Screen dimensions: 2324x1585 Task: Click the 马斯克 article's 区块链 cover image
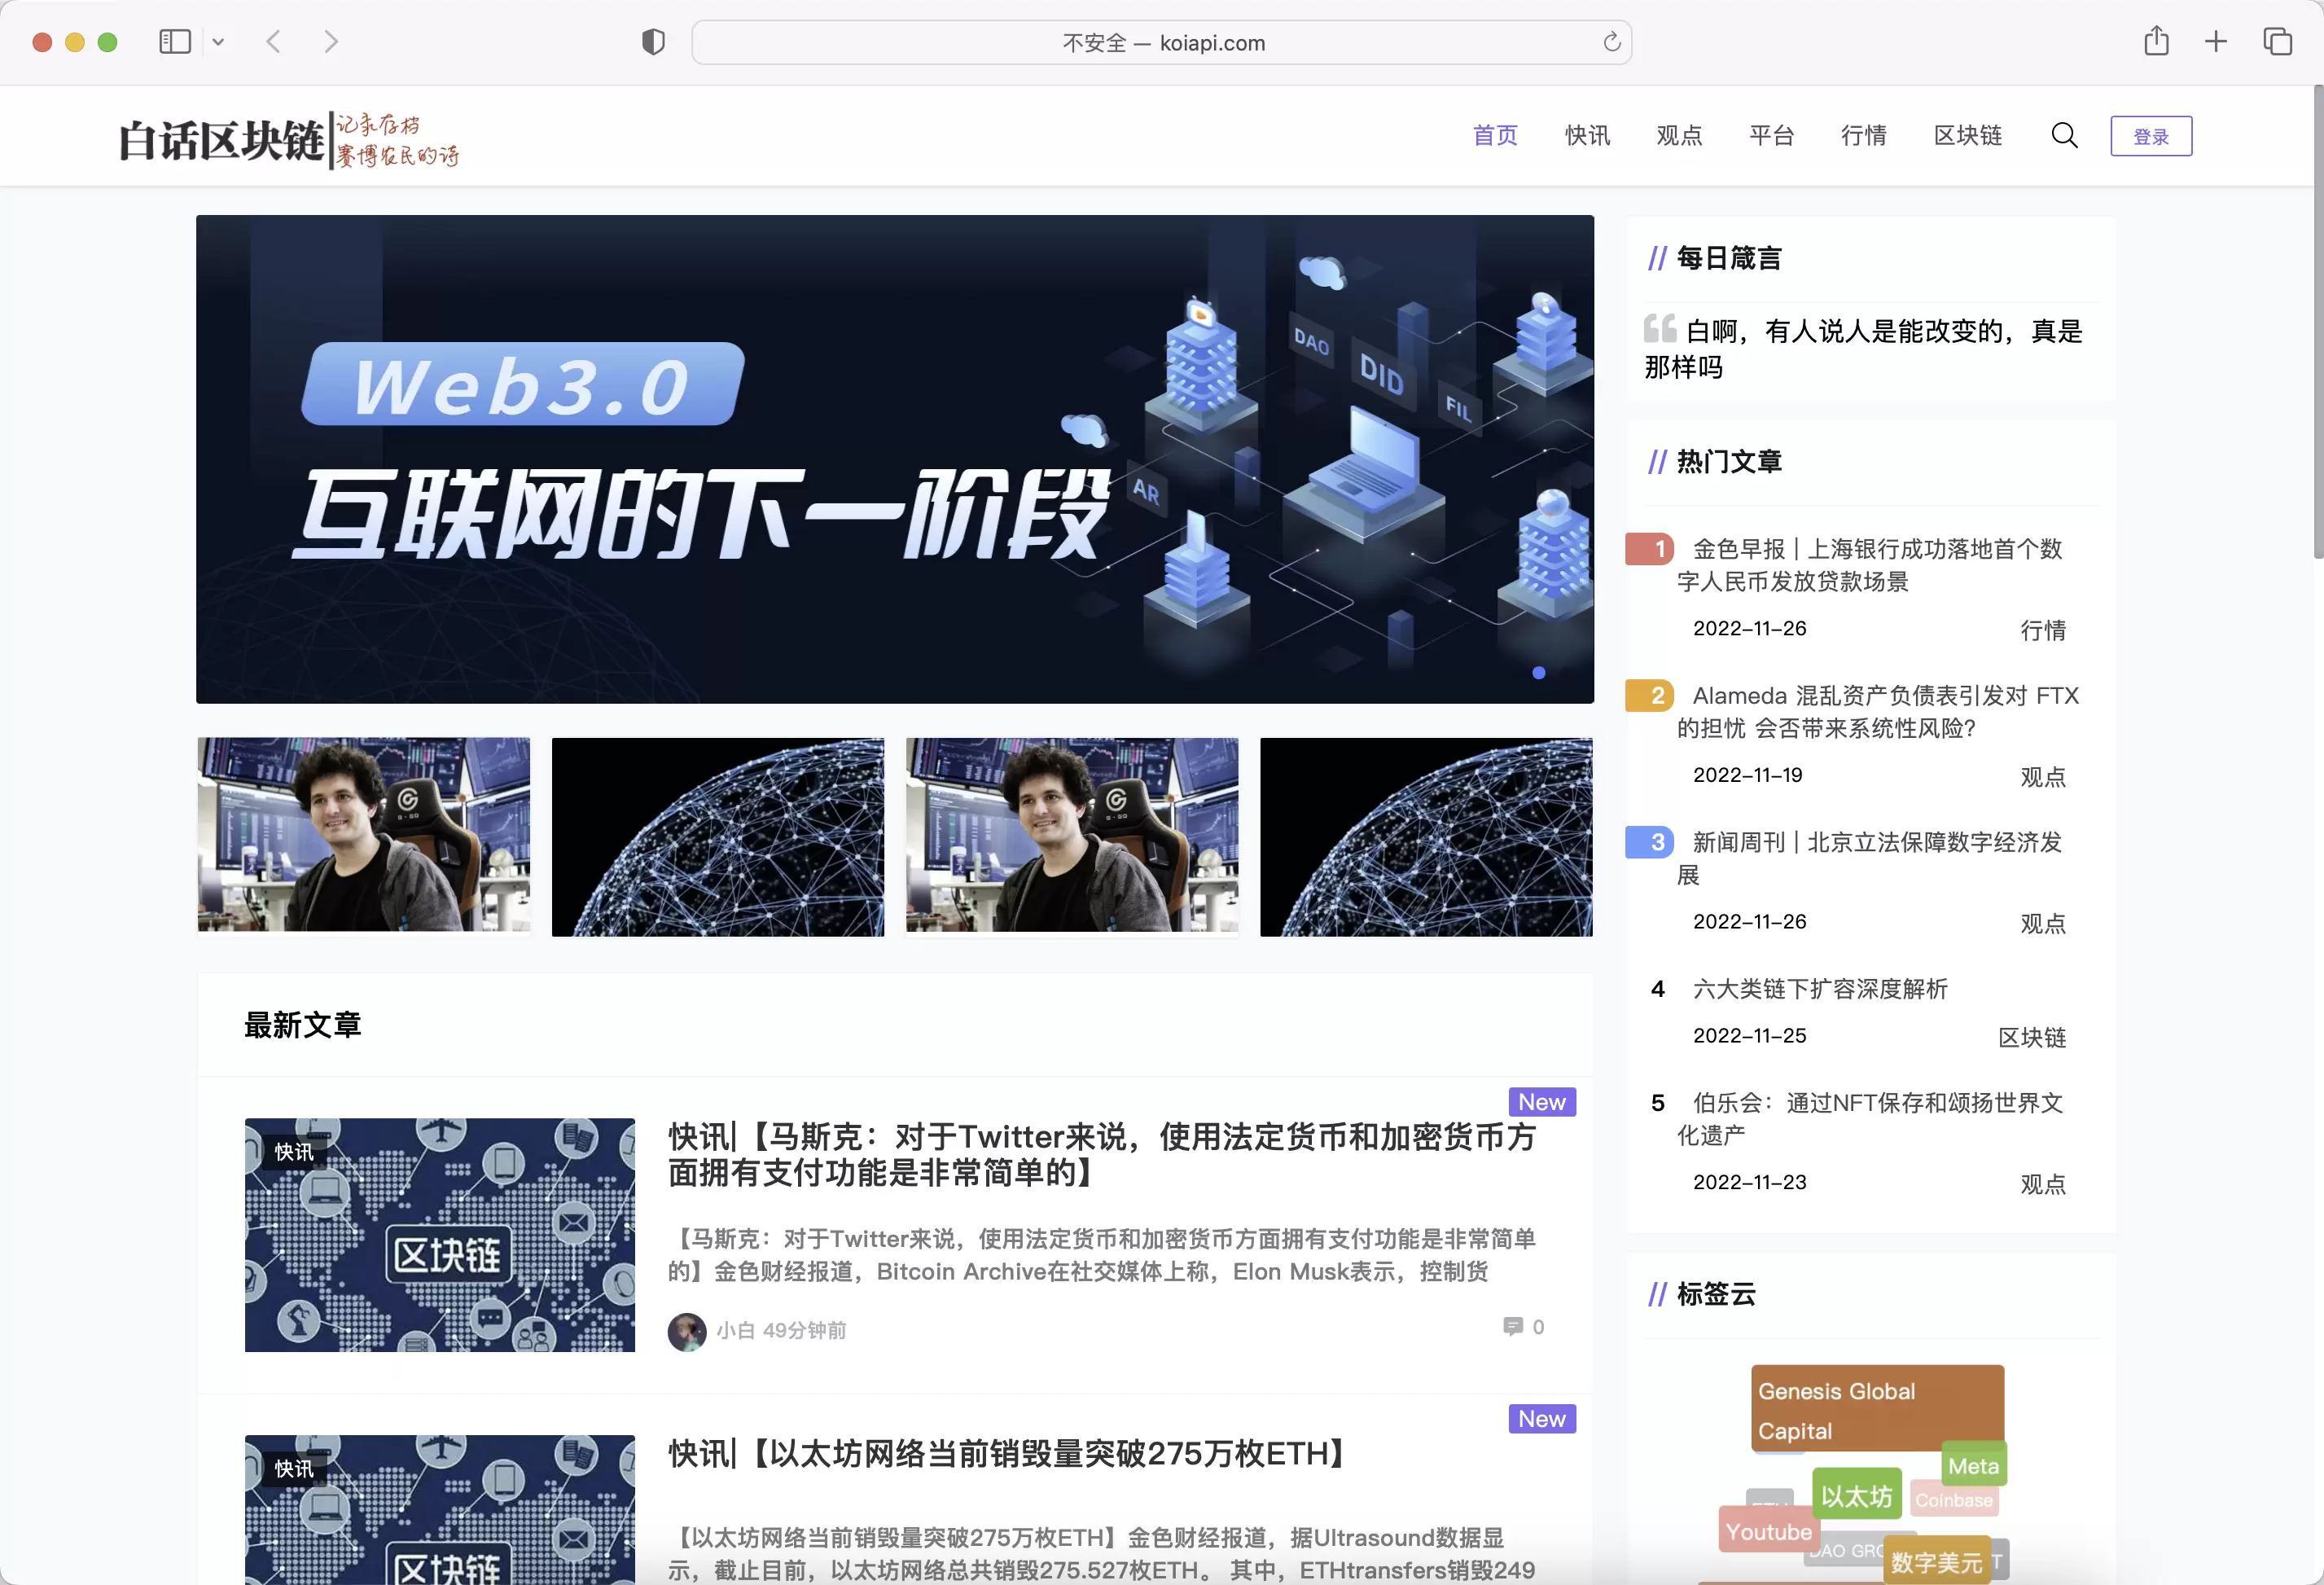coord(439,1235)
